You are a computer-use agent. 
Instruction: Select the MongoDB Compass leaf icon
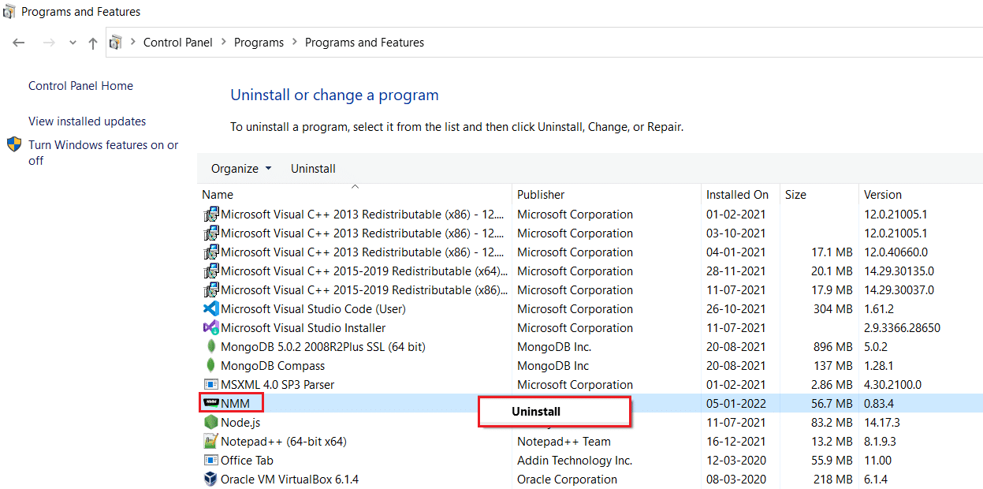[210, 365]
